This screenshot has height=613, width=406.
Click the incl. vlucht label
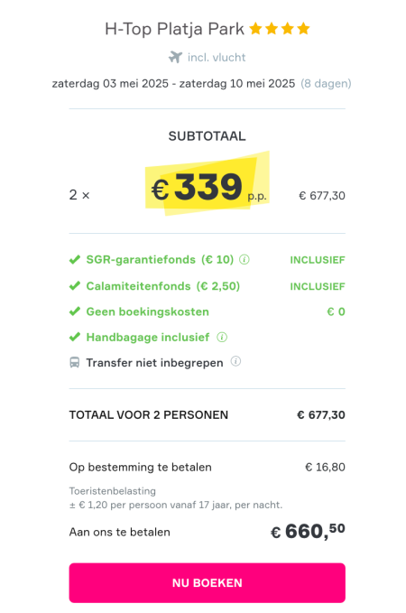217,58
